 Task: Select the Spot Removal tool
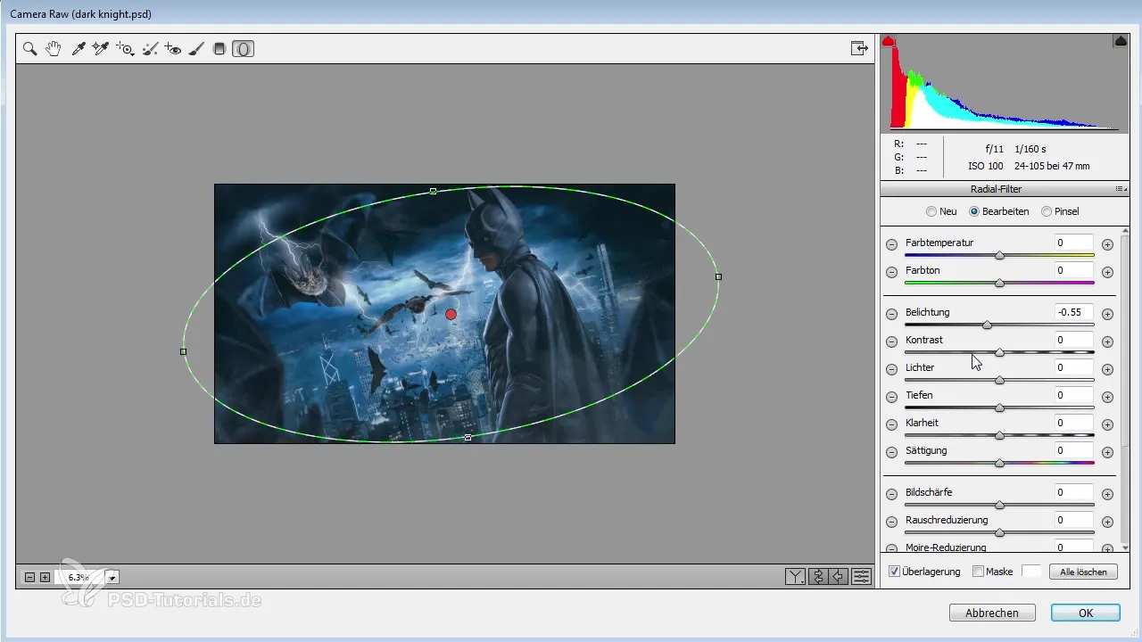151,49
